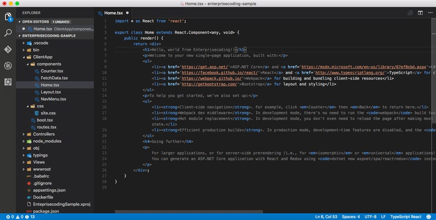The height and width of the screenshot is (220, 436).
Task: Click the facebook.github.io/react link
Action: click(x=220, y=73)
